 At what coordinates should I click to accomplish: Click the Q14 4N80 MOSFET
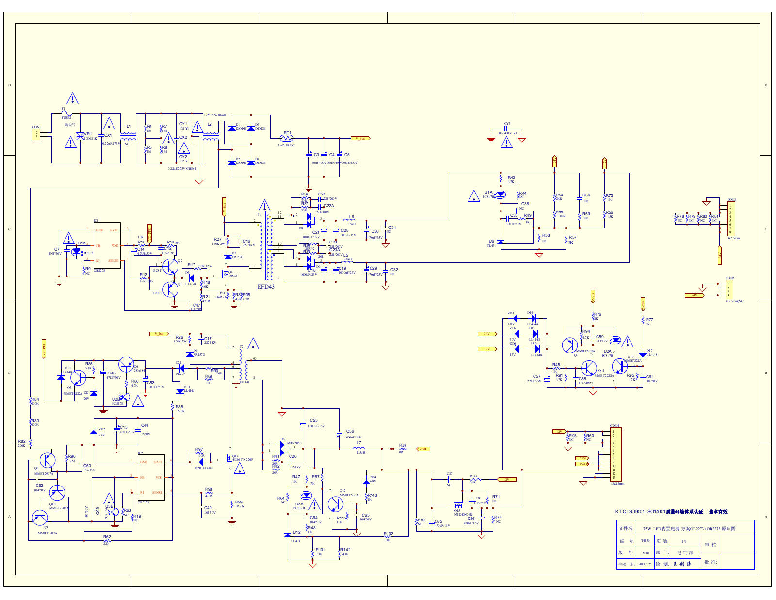[x=230, y=459]
